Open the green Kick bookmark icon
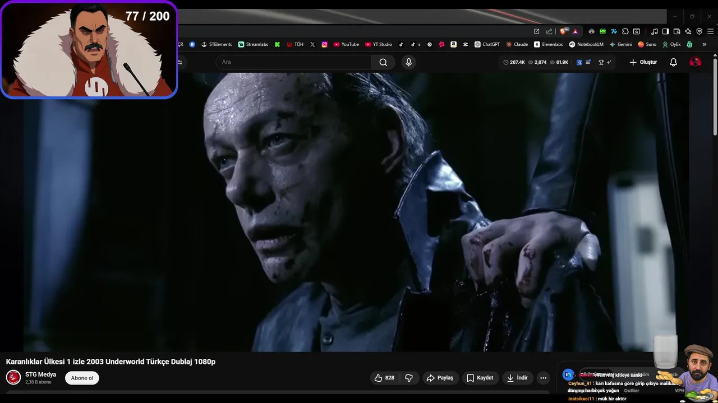718x403 pixels. tap(277, 44)
